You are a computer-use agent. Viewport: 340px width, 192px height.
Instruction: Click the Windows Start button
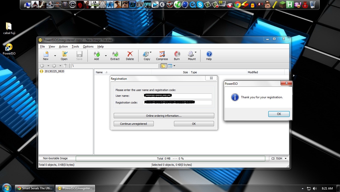(x=6, y=188)
